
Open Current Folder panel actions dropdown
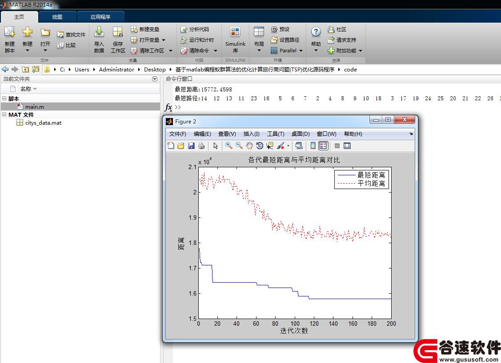(x=155, y=79)
